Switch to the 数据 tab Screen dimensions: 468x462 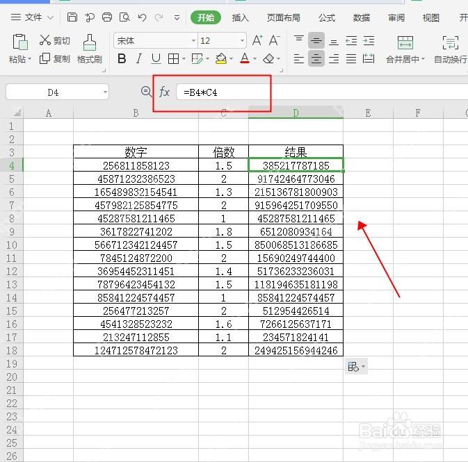click(x=362, y=17)
